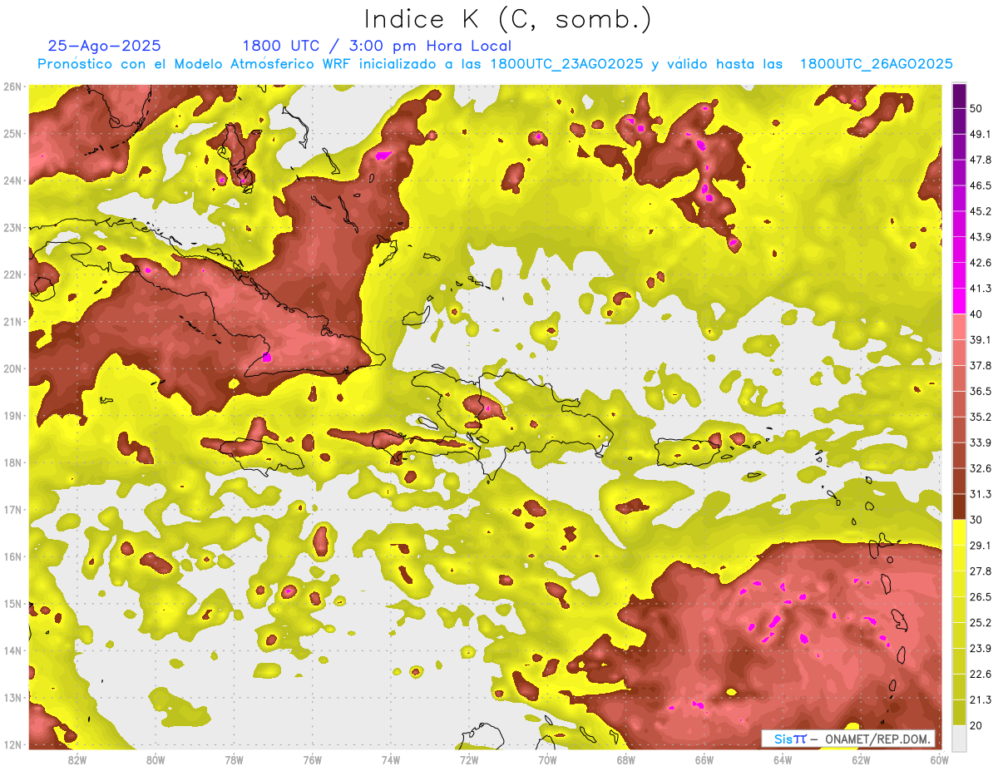Click the color scale value "43.9"
The height and width of the screenshot is (771, 998).
point(980,237)
